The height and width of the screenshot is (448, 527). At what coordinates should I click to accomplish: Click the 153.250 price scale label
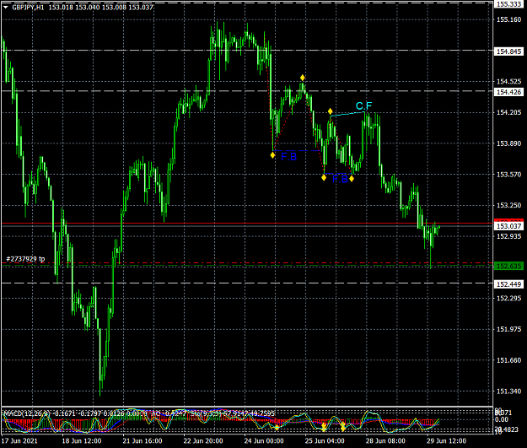click(508, 205)
